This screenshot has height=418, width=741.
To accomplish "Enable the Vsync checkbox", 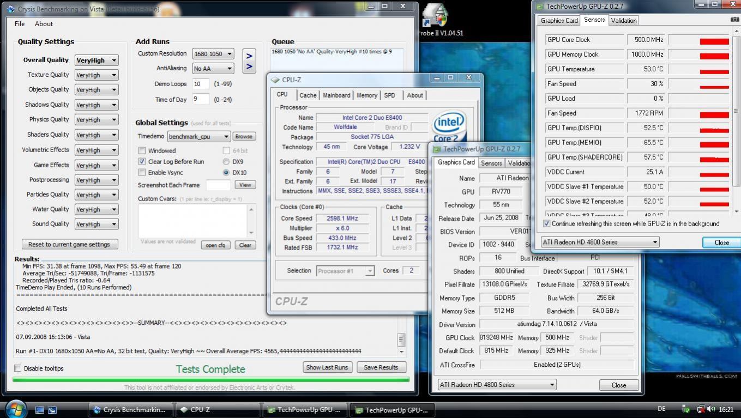I will 142,173.
